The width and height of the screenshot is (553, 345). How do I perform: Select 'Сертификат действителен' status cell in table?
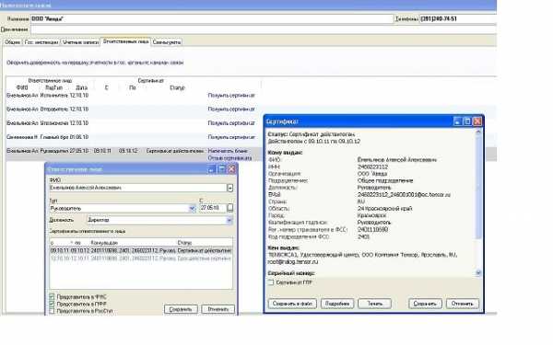(175, 151)
